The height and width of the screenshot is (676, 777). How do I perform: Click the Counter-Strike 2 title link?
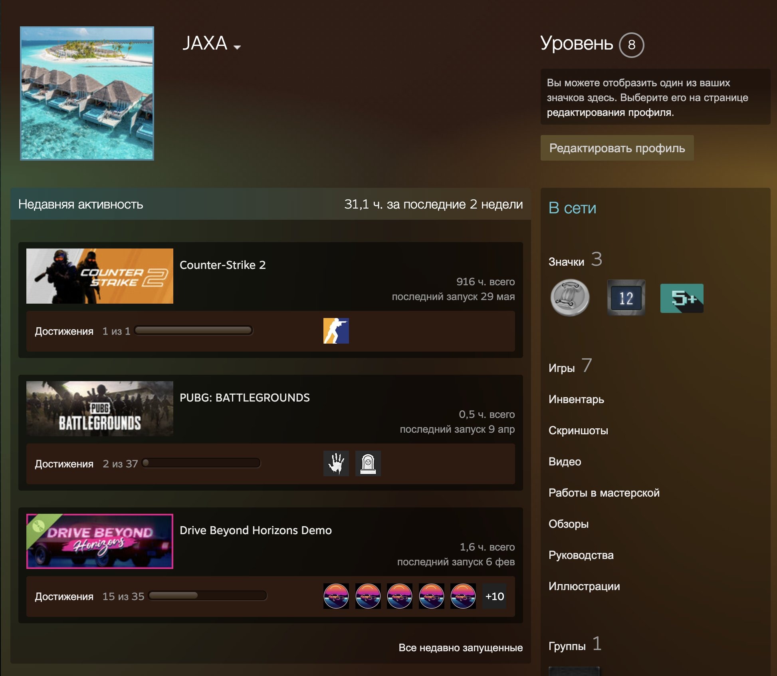[x=223, y=265]
